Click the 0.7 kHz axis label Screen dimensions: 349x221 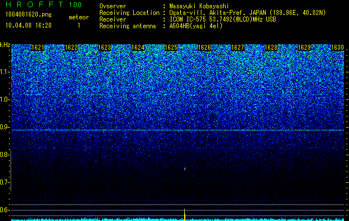click(5, 182)
